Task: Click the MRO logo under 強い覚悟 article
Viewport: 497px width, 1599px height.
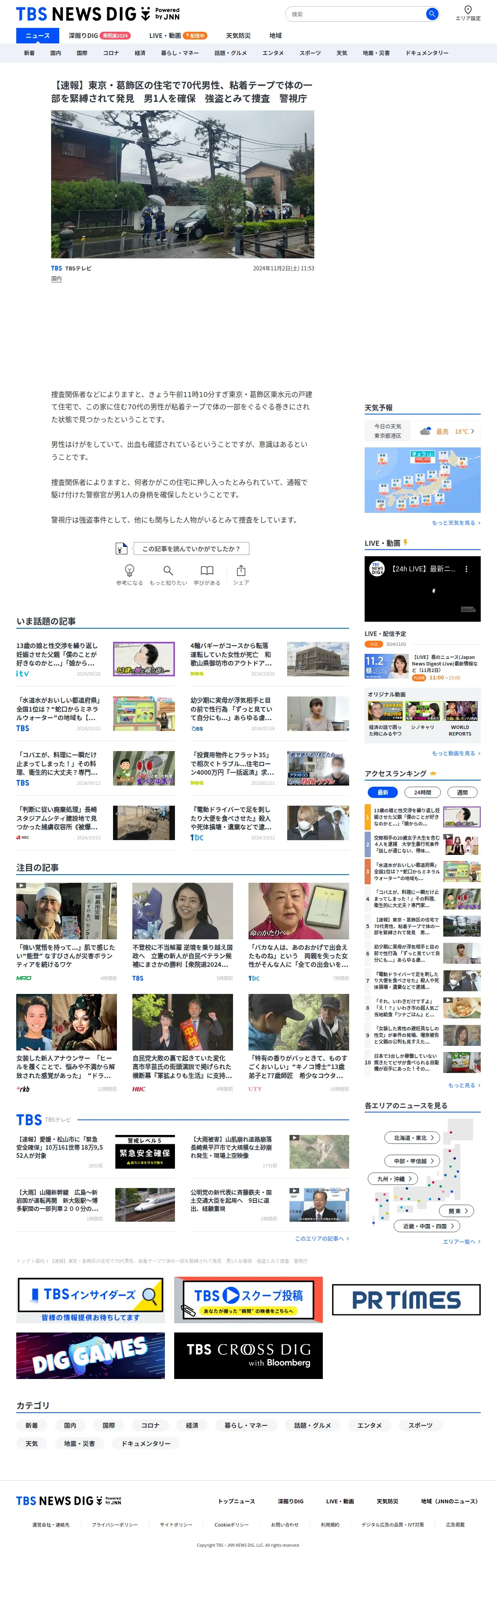Action: coord(24,978)
